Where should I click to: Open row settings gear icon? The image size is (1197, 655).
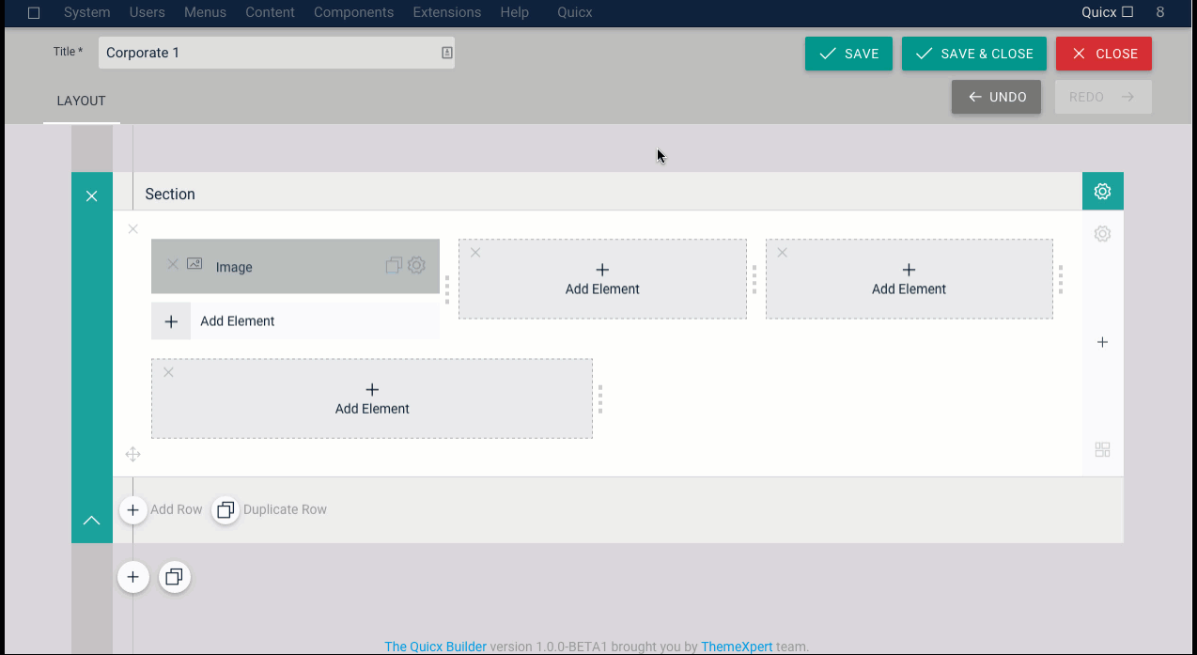coord(1102,234)
